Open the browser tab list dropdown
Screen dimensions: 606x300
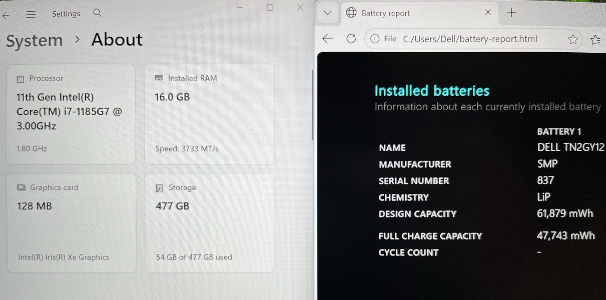point(328,13)
